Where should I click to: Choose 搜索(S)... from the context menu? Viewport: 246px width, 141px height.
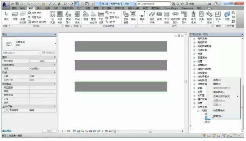(x=218, y=116)
